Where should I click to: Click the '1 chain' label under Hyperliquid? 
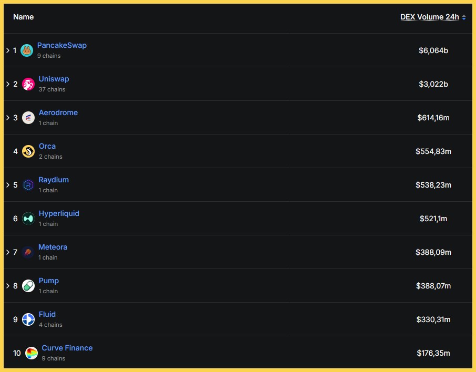48,224
